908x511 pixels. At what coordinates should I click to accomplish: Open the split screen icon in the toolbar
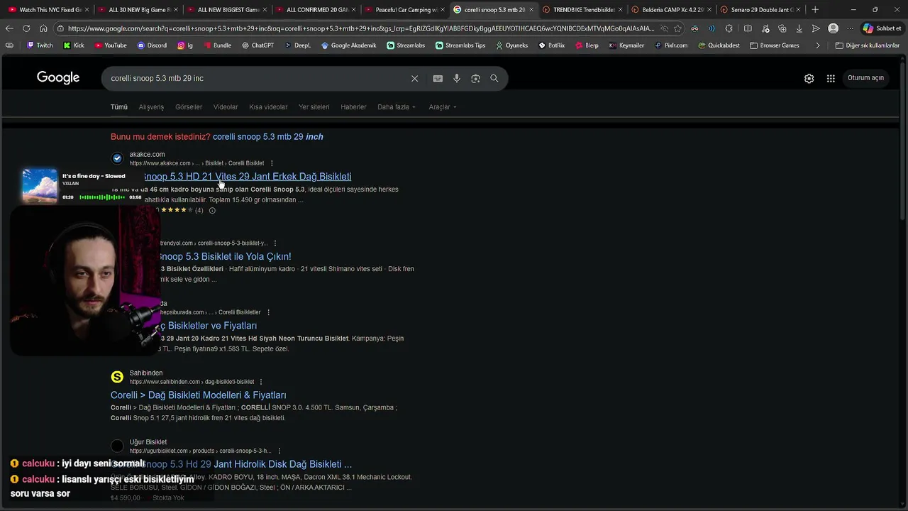point(748,28)
